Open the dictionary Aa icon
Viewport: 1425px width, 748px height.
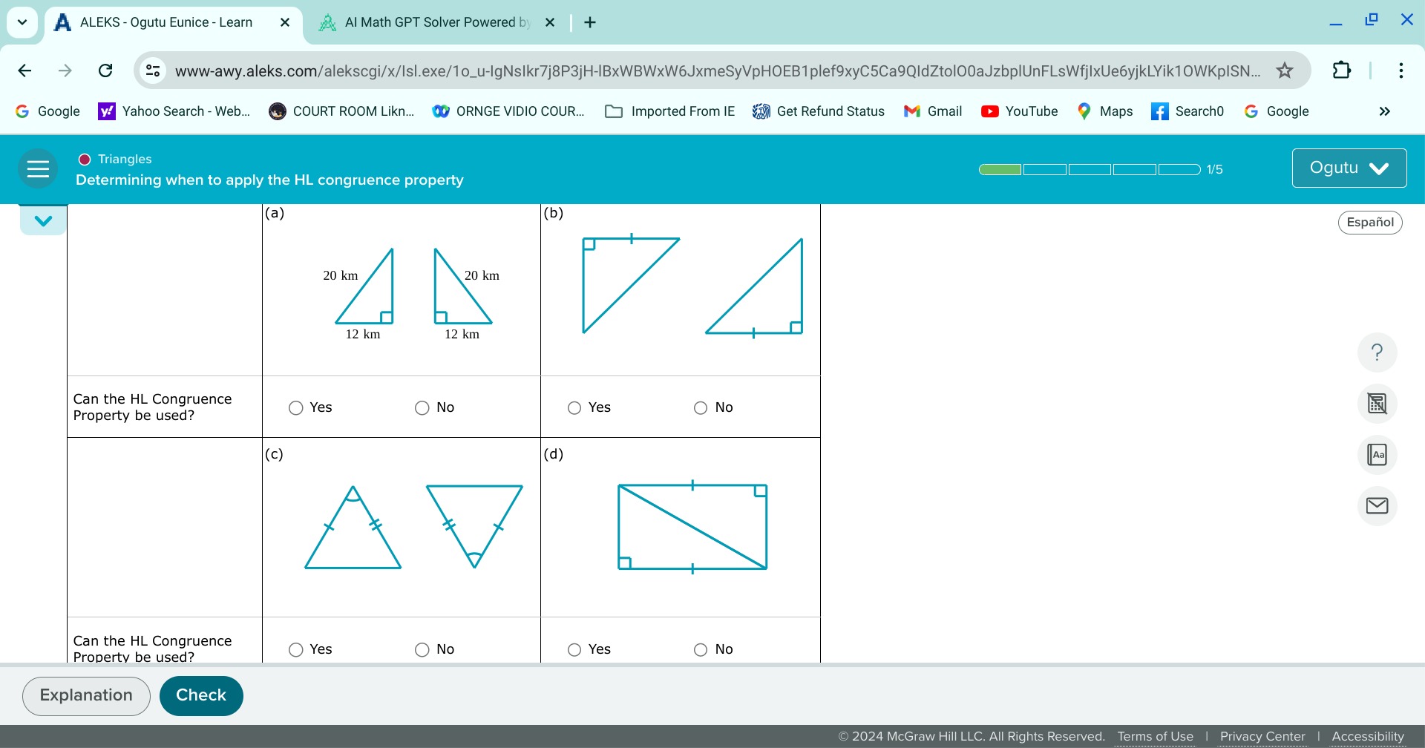click(x=1377, y=455)
